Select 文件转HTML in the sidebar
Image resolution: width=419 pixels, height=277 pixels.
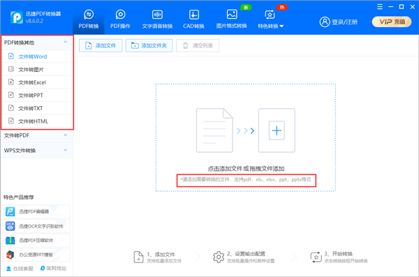pyautogui.click(x=37, y=121)
